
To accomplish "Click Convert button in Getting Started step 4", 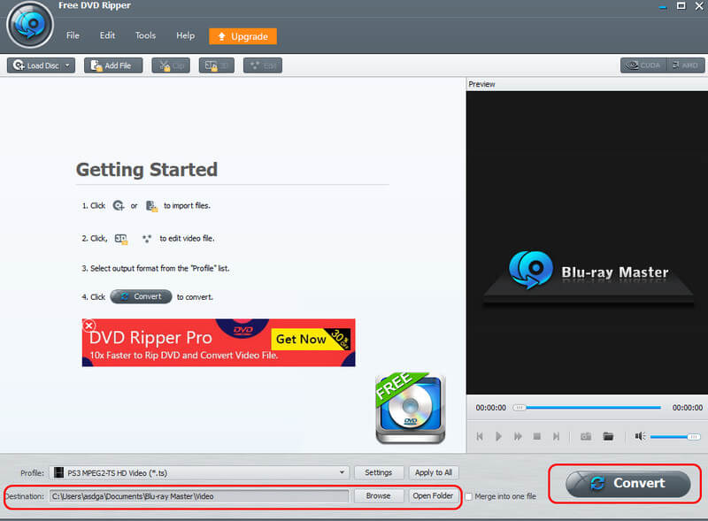I will click(141, 296).
